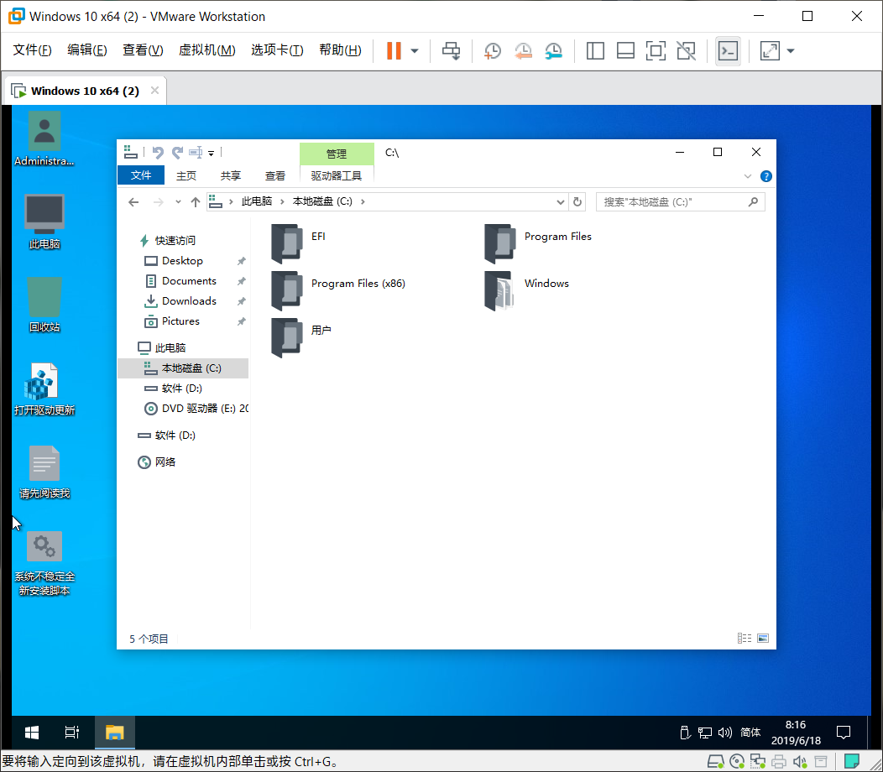This screenshot has height=772, width=883.
Task: Select the EFI folder
Action: click(299, 243)
